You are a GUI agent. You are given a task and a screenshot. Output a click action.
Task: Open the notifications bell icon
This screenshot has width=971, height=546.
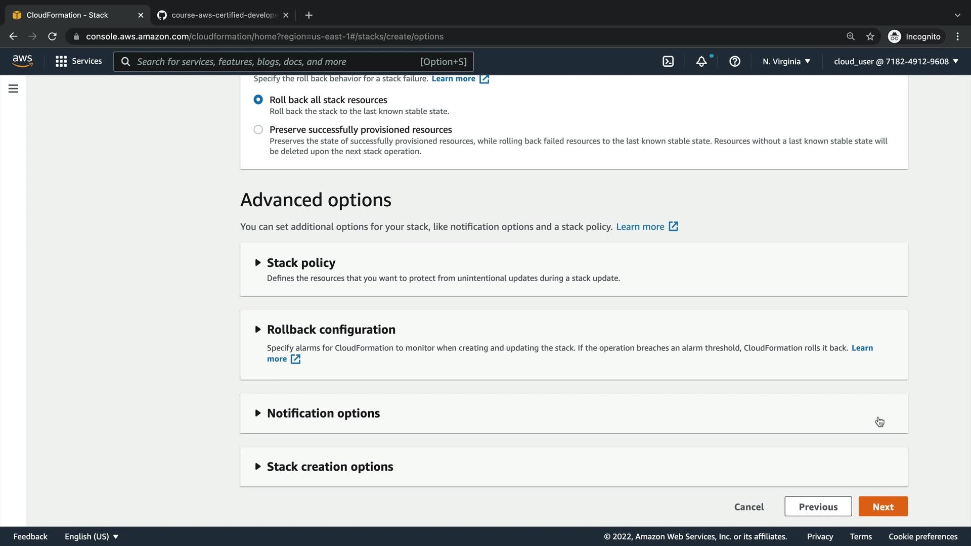[x=701, y=61]
